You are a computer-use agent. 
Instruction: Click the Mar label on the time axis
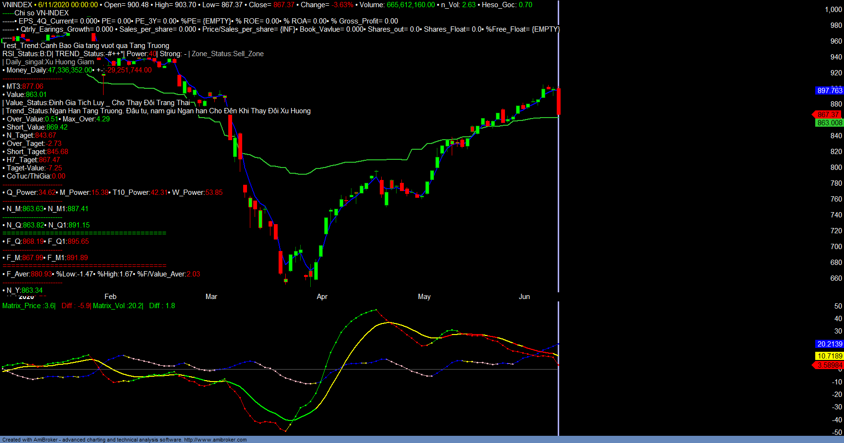point(211,297)
